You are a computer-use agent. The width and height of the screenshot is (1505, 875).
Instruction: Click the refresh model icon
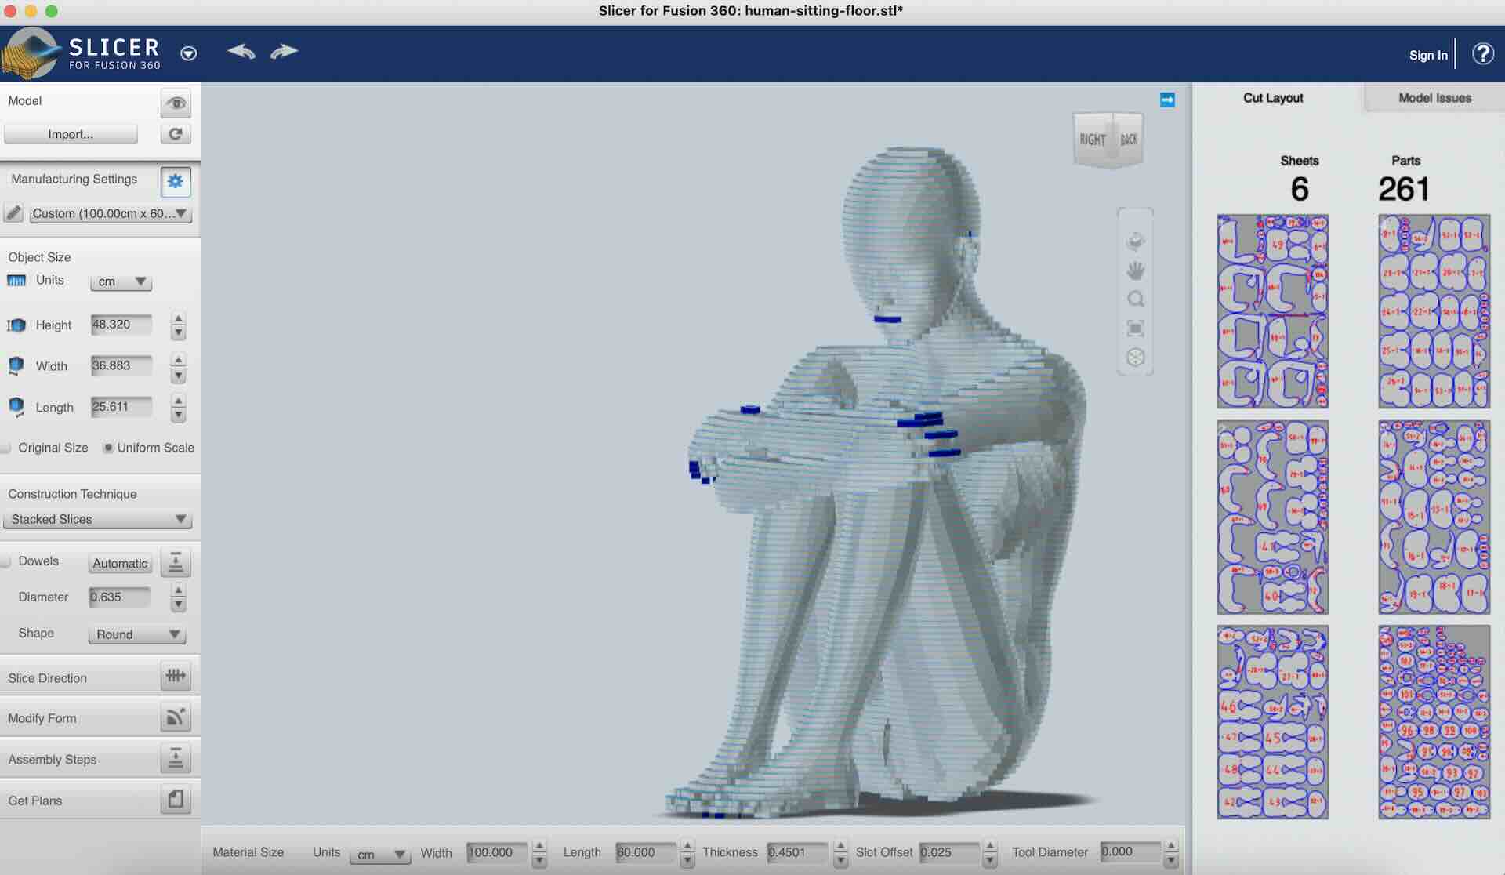click(x=176, y=134)
